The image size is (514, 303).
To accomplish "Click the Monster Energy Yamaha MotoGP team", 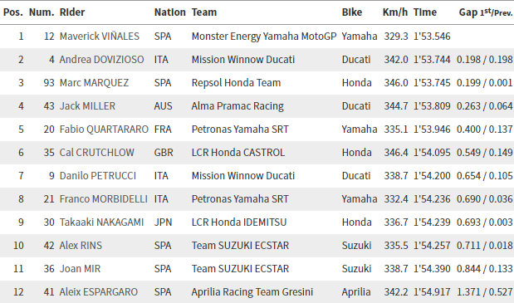I will [x=264, y=36].
